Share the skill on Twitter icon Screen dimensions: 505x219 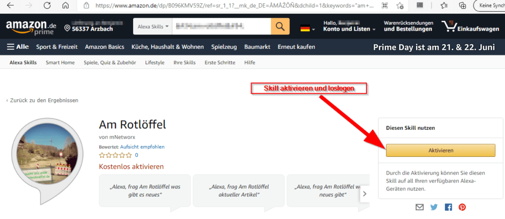pos(434,207)
